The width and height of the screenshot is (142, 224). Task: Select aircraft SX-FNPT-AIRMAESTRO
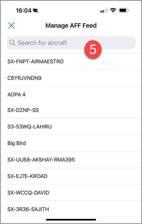(x=74, y=62)
